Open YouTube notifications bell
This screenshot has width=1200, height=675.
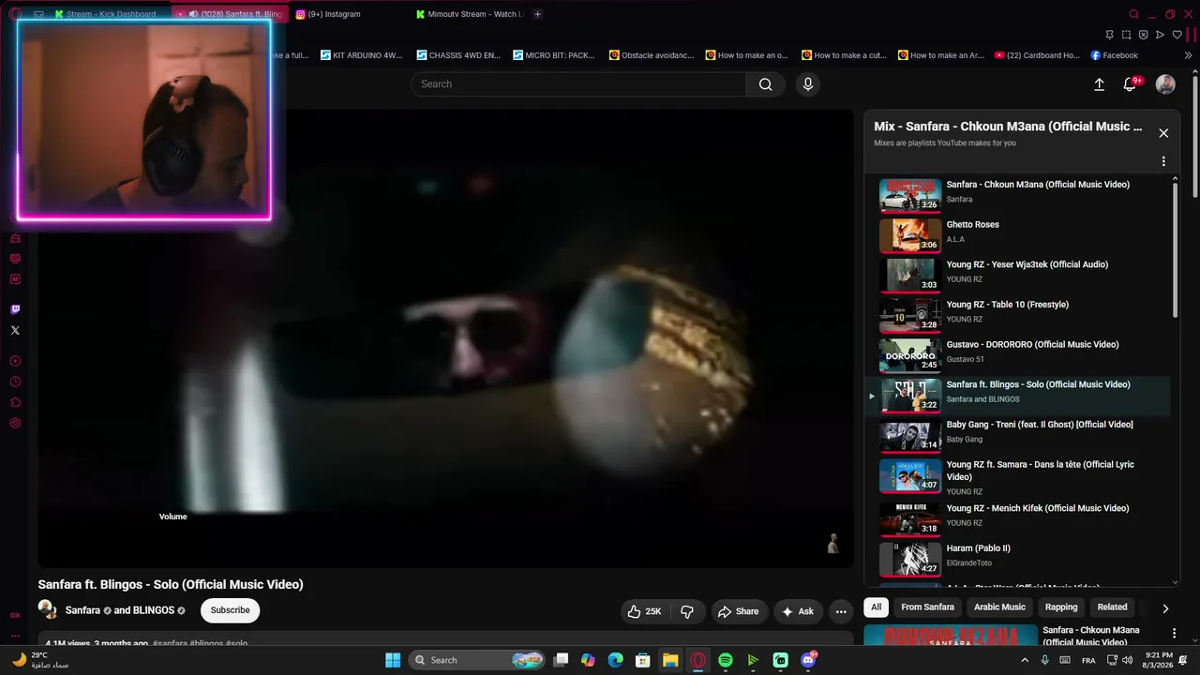pyautogui.click(x=1130, y=84)
